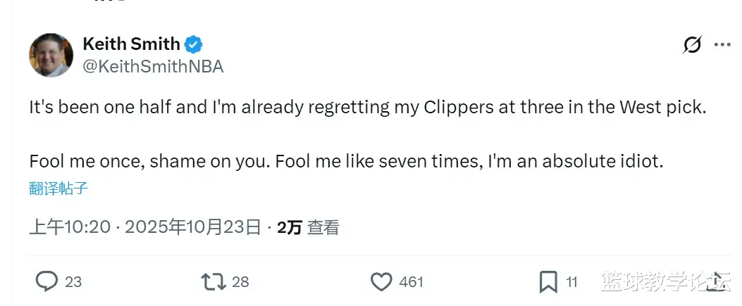This screenshot has height=306, width=742.
Task: Click the Grok icon on the post
Action: tap(692, 45)
